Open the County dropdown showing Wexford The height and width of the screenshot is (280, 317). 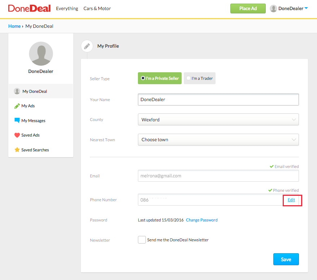pyautogui.click(x=218, y=120)
